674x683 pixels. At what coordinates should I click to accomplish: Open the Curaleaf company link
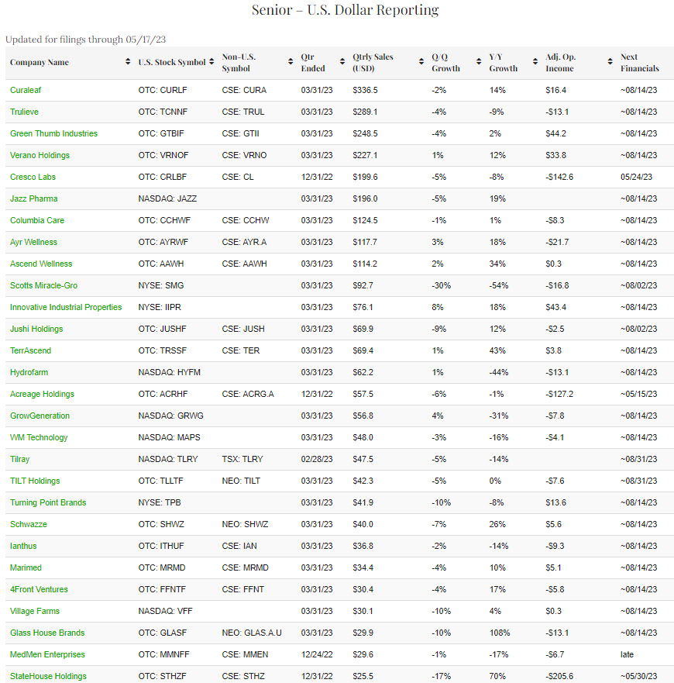click(26, 90)
